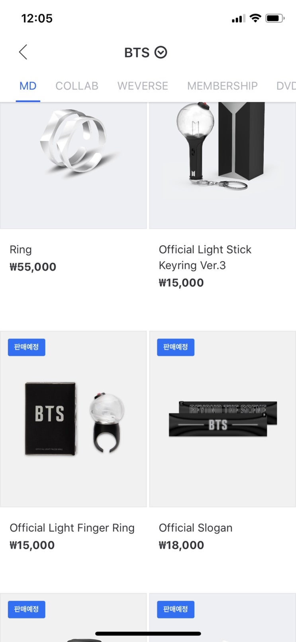Tap the battery icon in status bar
Screen dimensions: 296x642
click(x=275, y=18)
